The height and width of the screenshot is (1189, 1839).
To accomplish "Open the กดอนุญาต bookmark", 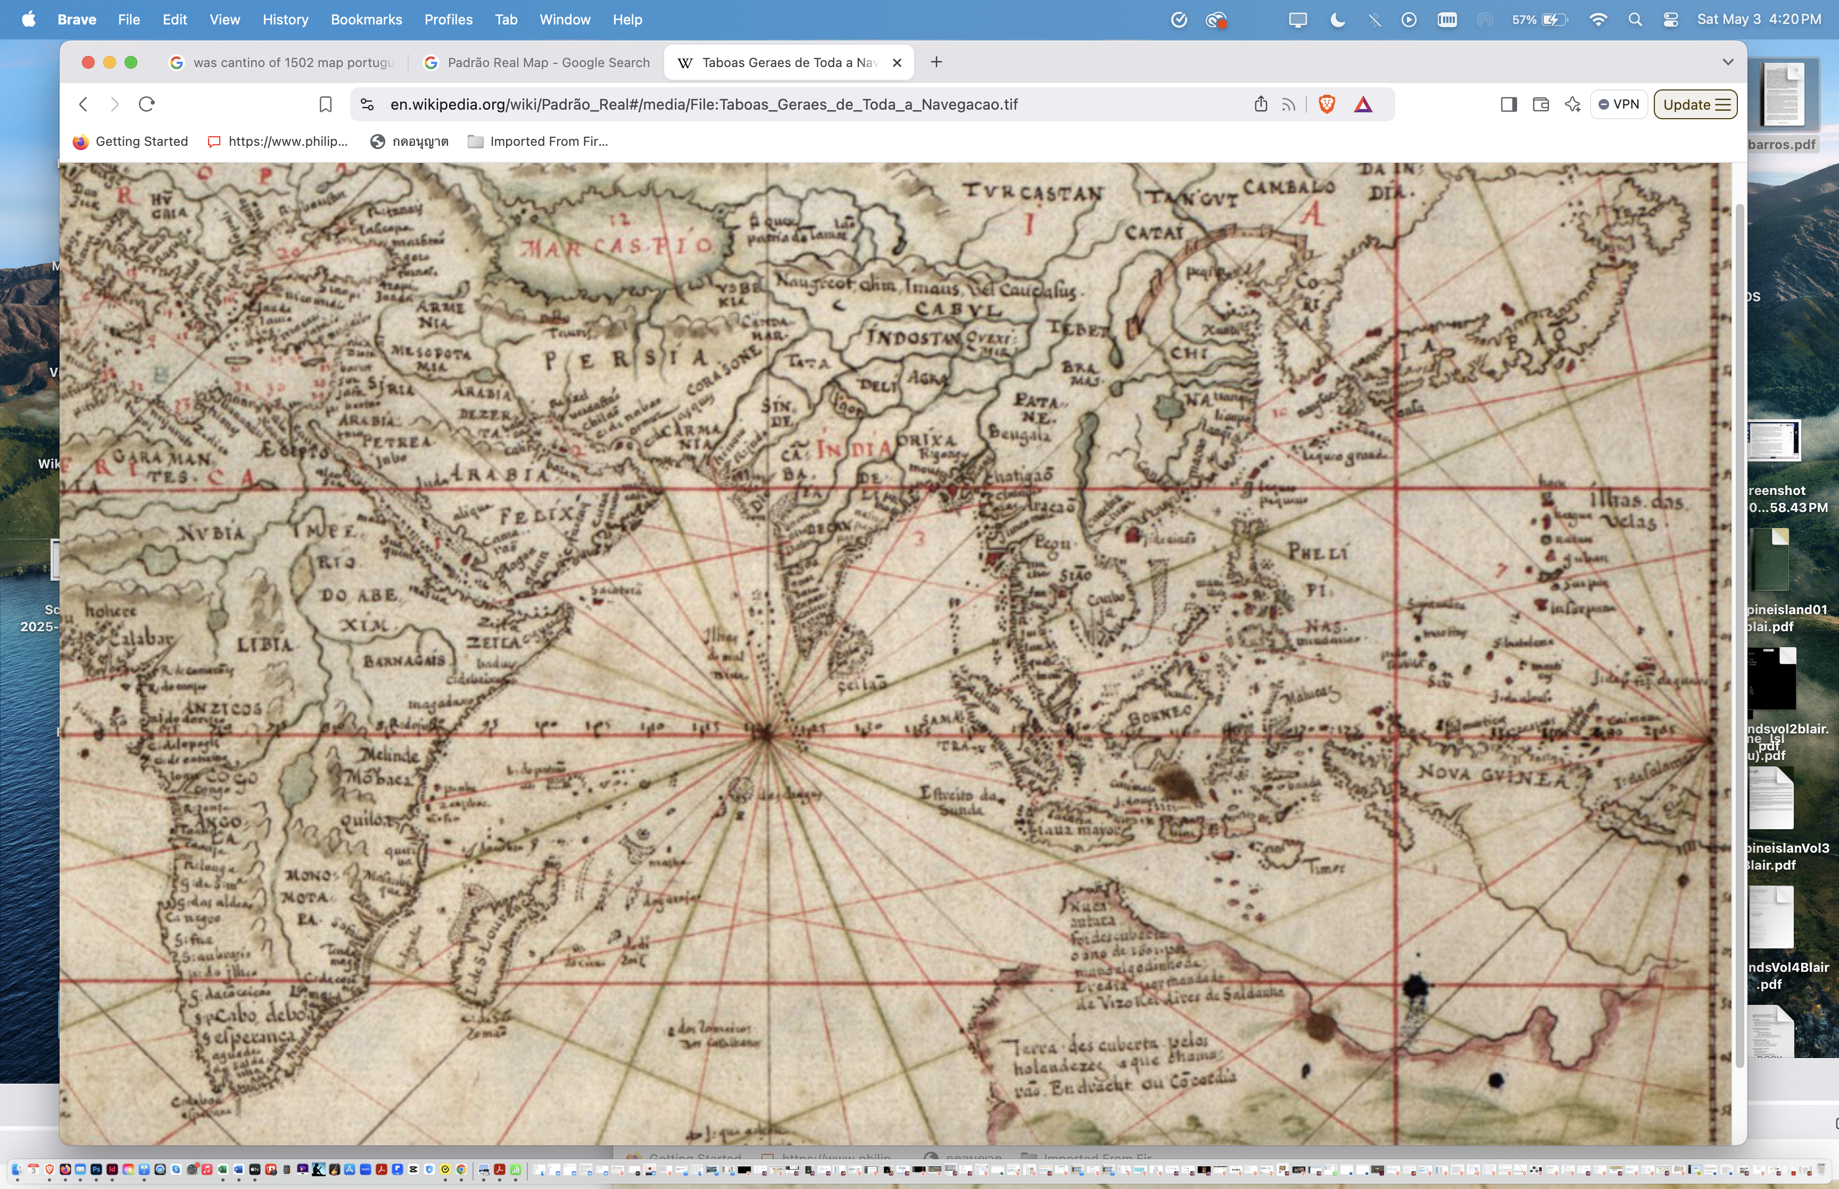I will click(x=410, y=141).
